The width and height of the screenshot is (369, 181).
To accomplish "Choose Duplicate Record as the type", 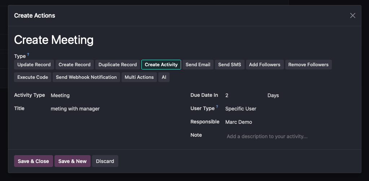I will pos(118,65).
